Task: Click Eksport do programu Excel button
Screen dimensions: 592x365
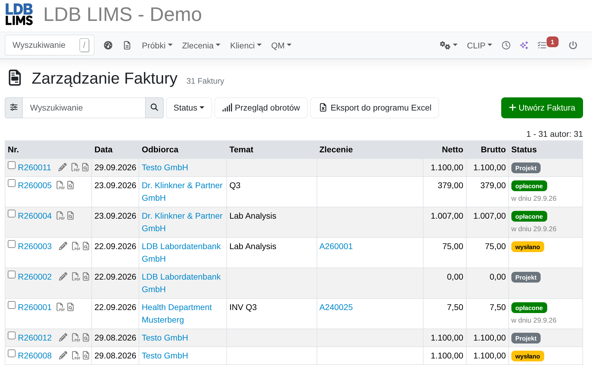Action: tap(375, 108)
